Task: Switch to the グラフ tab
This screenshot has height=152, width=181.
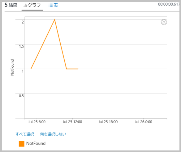Action: 32,5
